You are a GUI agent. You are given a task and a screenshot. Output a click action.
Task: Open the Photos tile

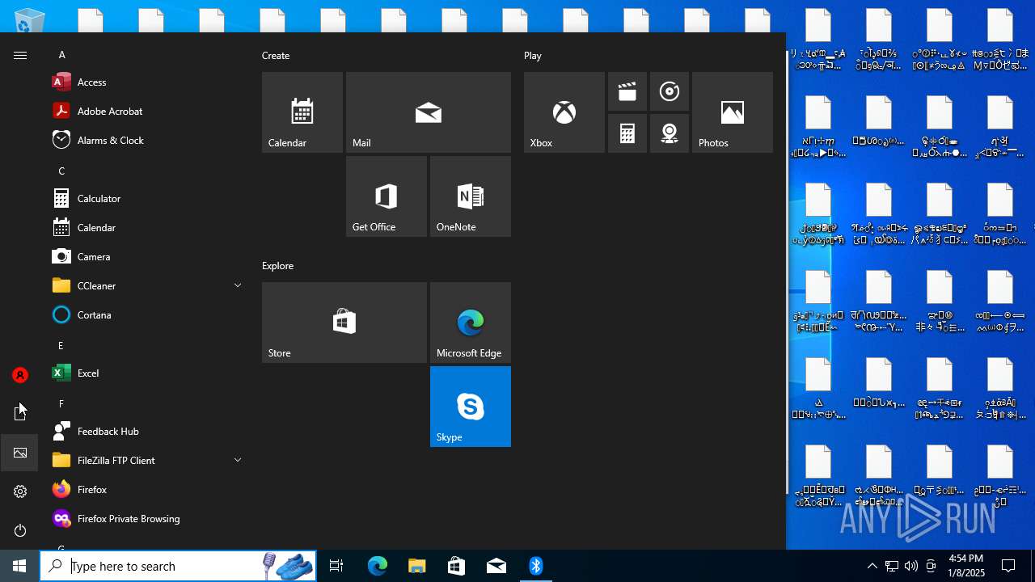coord(733,112)
